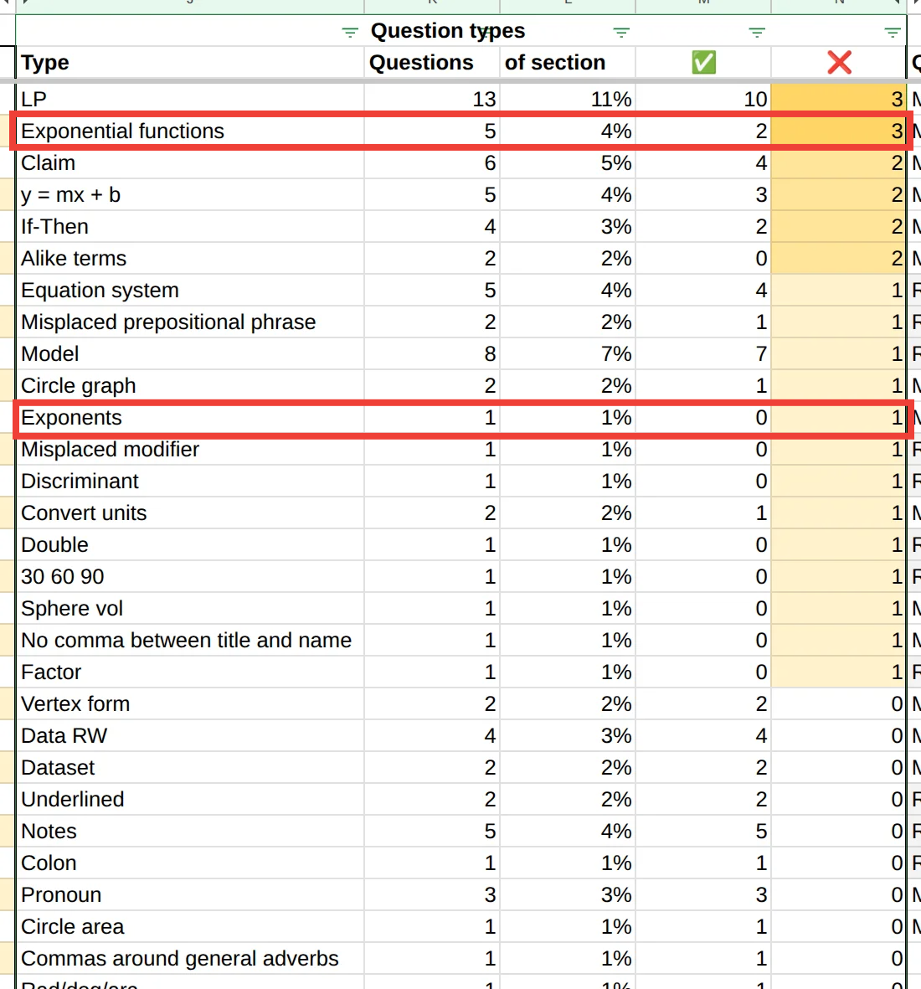Select the 'Misplaced prepositional phrase' cell
The height and width of the screenshot is (989, 921).
(x=190, y=322)
